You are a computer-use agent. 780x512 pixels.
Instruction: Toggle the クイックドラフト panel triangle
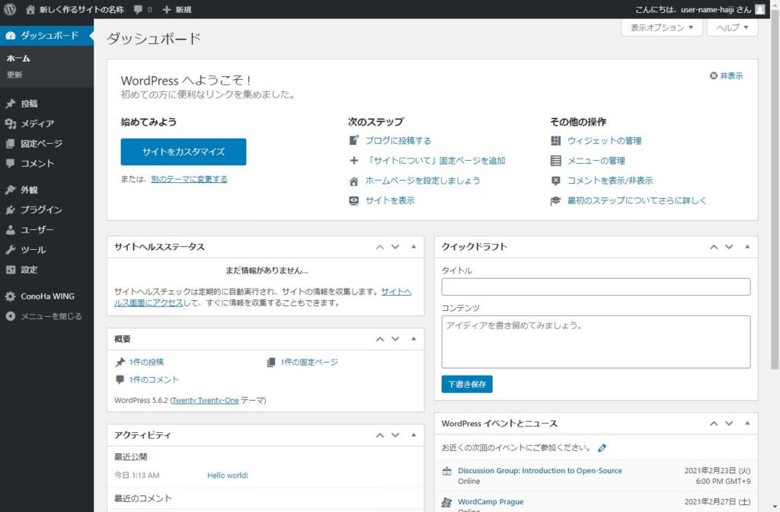(747, 246)
